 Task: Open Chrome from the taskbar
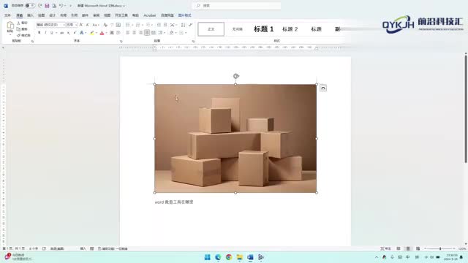point(229,257)
